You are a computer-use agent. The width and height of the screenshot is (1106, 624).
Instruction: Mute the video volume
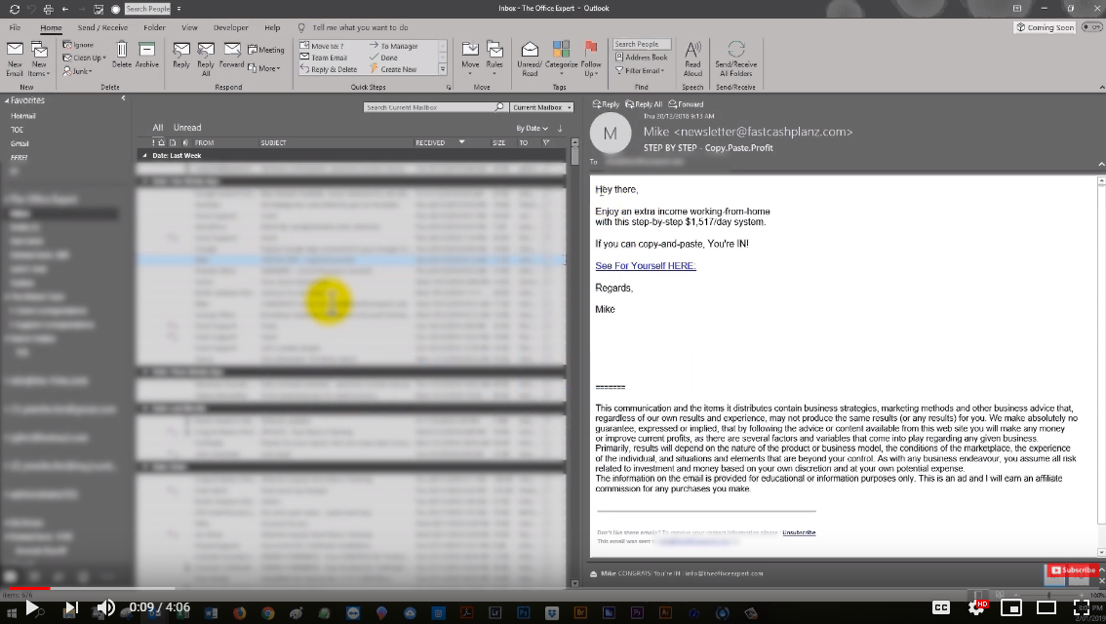105,607
